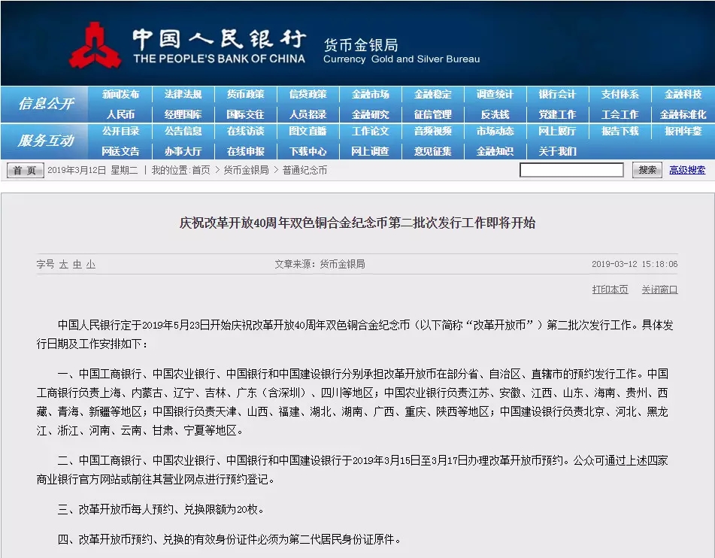Follow the 普通纪念币 breadcrumb link

pos(304,170)
